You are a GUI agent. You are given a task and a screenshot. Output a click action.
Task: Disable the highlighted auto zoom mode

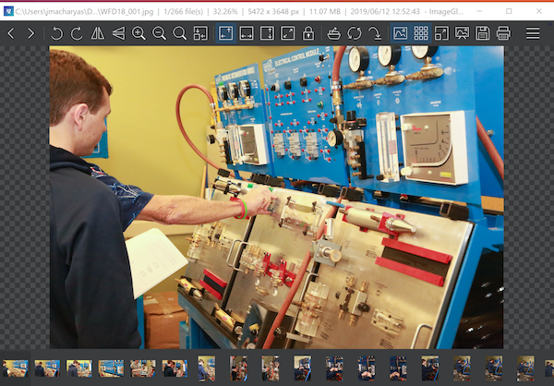pyautogui.click(x=226, y=33)
